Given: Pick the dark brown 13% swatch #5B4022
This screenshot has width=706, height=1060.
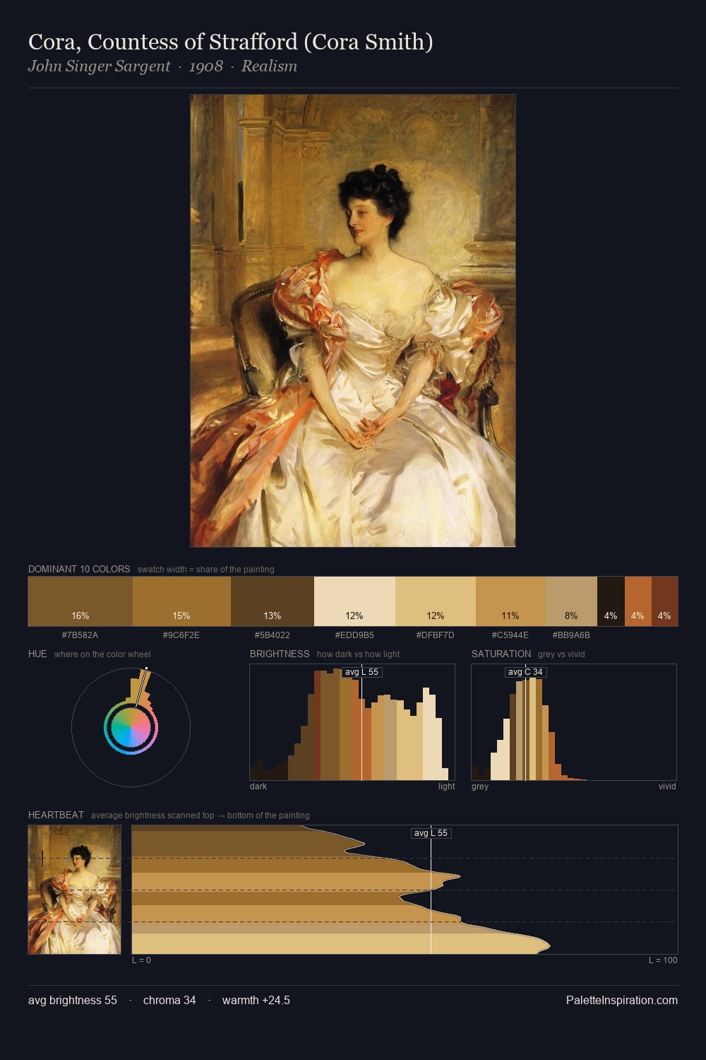Looking at the screenshot, I should [273, 601].
